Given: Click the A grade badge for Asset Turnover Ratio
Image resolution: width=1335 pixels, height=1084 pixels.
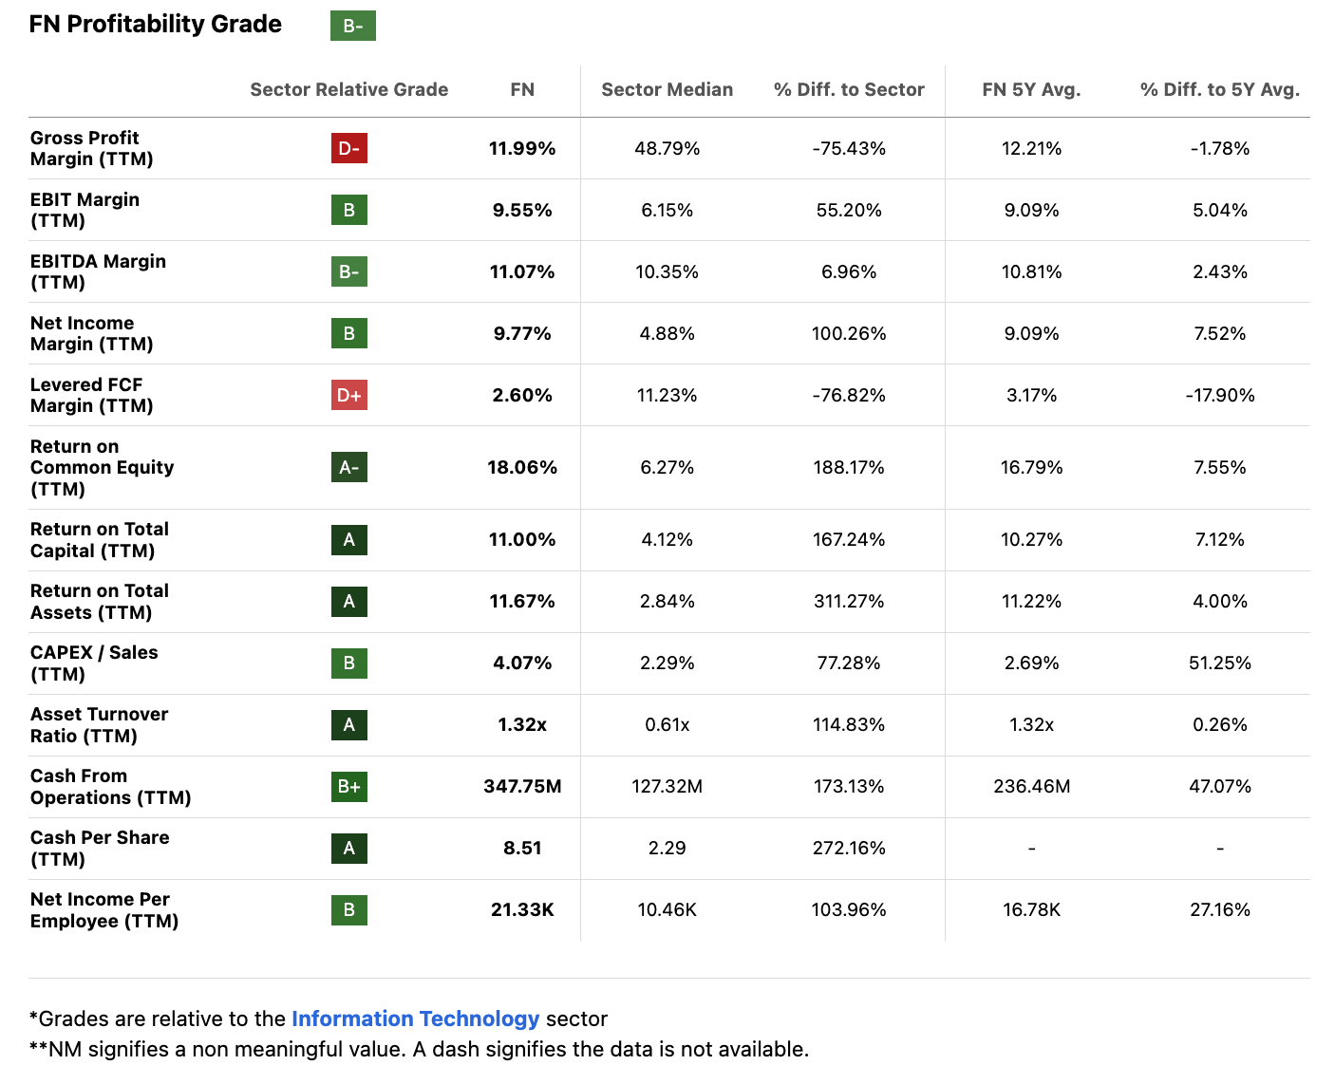Looking at the screenshot, I should click(348, 724).
